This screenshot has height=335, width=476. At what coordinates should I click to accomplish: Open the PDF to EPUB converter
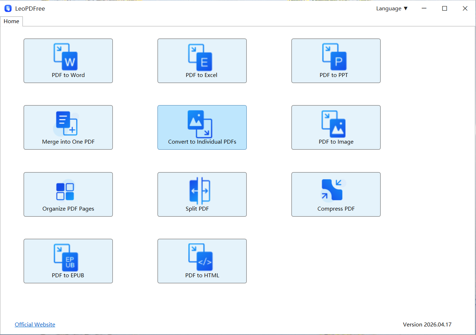68,261
